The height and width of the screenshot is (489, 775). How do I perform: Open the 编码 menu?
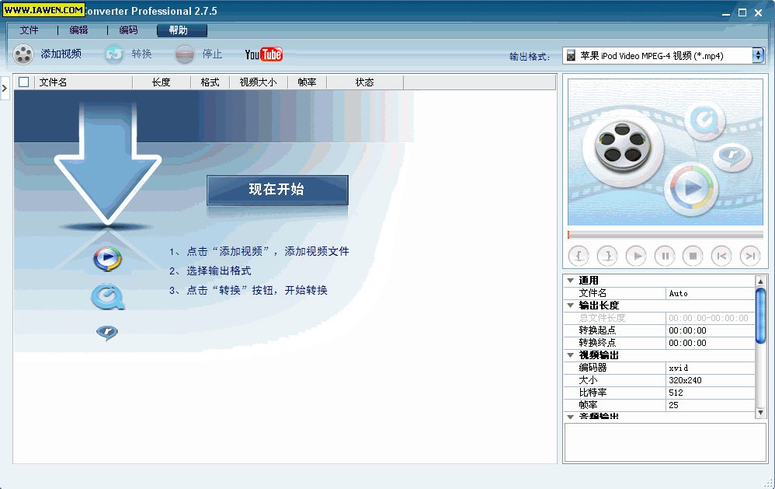click(128, 31)
